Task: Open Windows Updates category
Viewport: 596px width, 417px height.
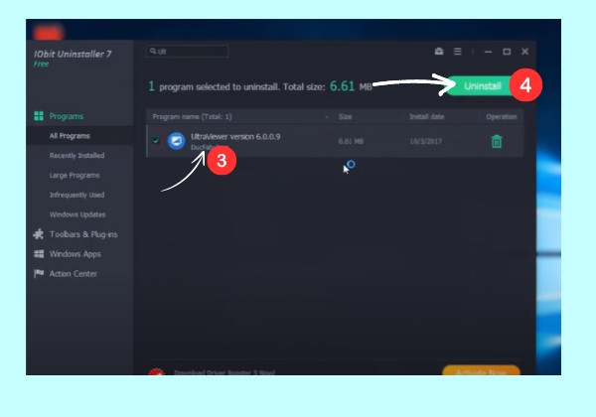Action: pos(77,214)
